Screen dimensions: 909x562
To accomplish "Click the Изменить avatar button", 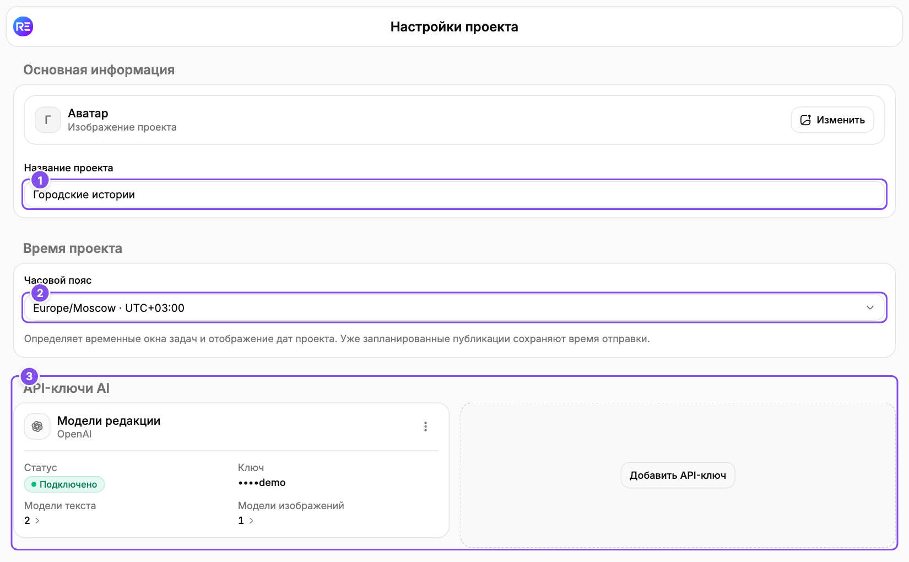I will [x=832, y=120].
